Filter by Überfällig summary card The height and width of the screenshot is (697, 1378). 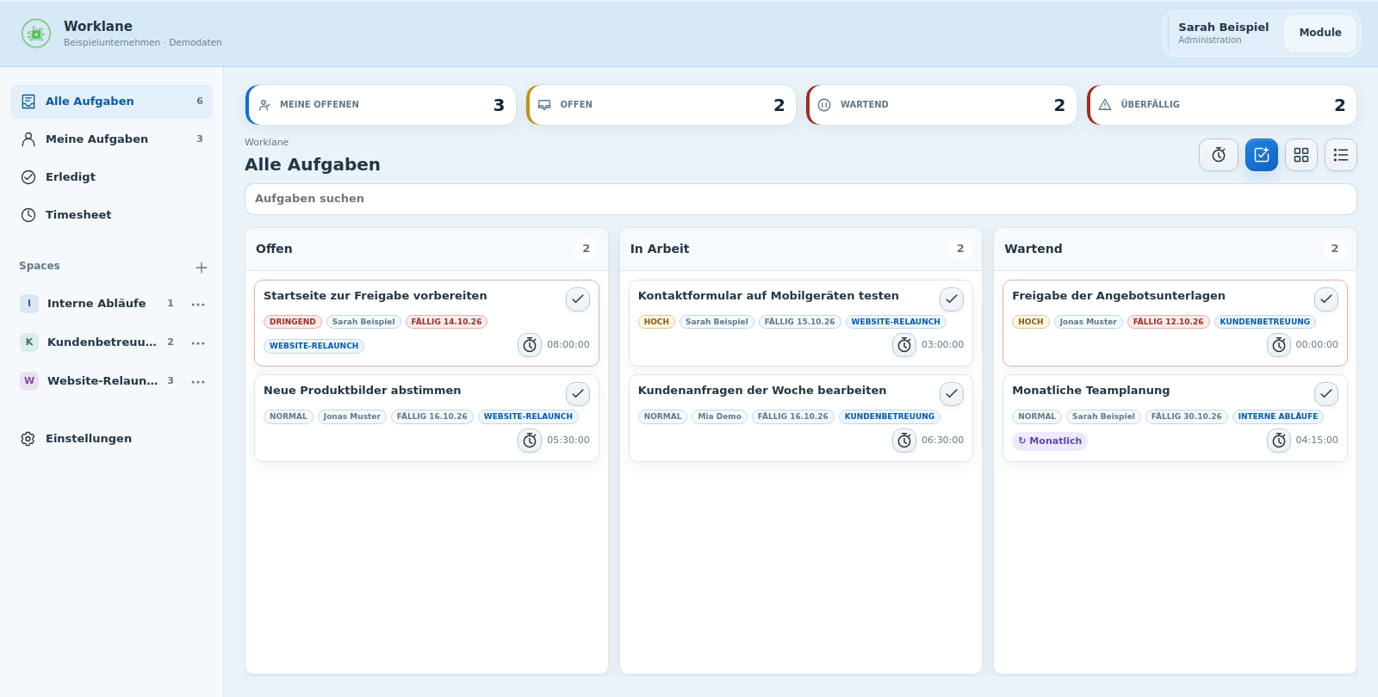coord(1222,105)
